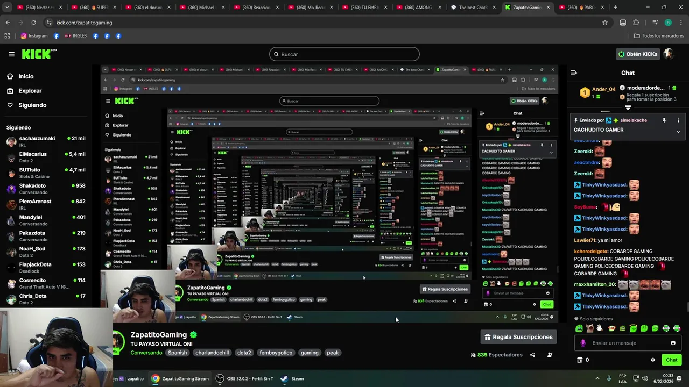Image resolution: width=689 pixels, height=387 pixels.
Task: Open the Instagram bookmark
Action: 34,36
